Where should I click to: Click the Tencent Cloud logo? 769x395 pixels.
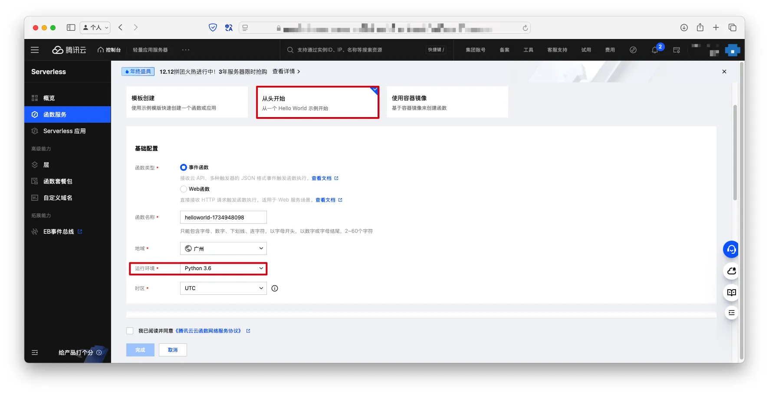tap(69, 50)
